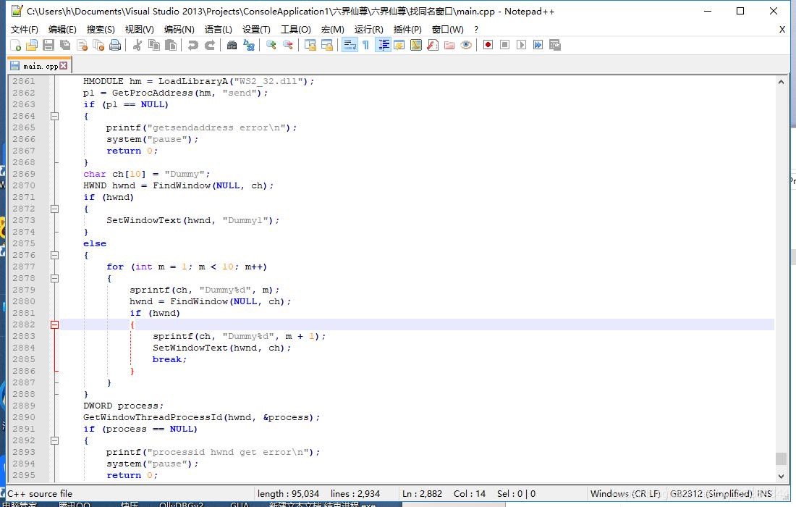Close the main.cpp tab with its X
Viewport: 796px width, 507px height.
64,65
